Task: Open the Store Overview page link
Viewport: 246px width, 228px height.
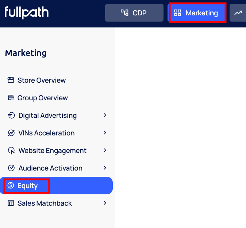Action: [42, 80]
